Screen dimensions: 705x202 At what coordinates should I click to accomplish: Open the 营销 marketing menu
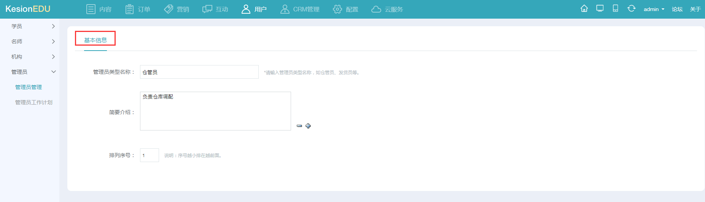click(x=177, y=9)
